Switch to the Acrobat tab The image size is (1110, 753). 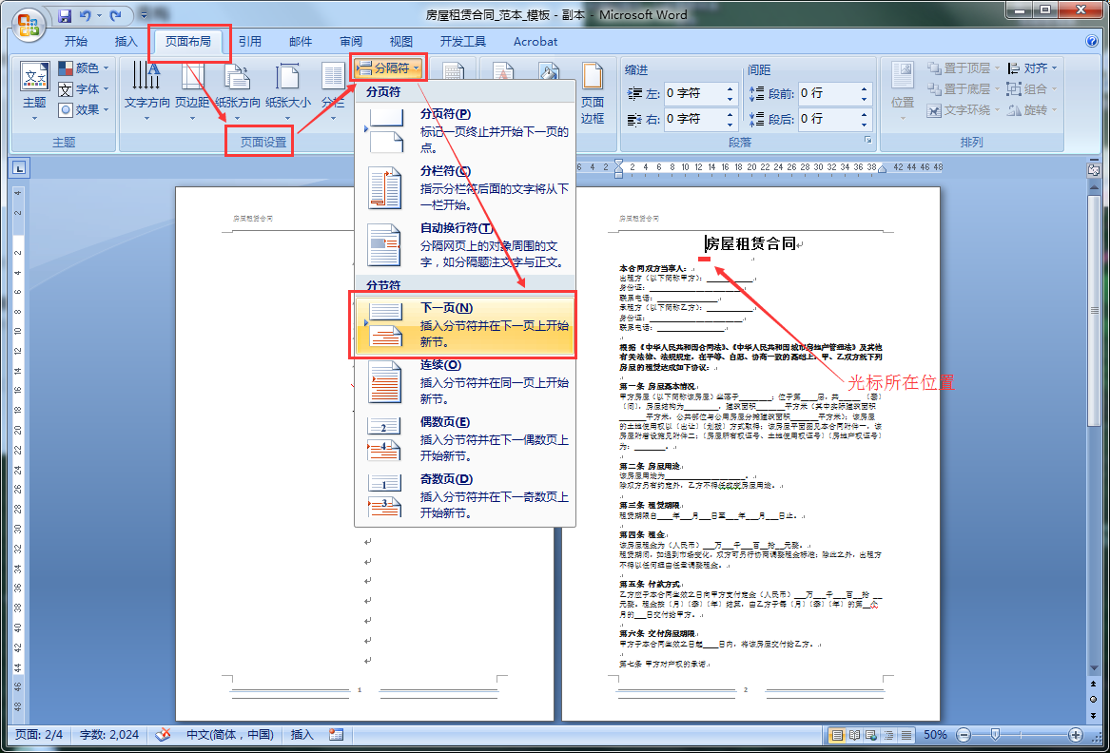[536, 41]
